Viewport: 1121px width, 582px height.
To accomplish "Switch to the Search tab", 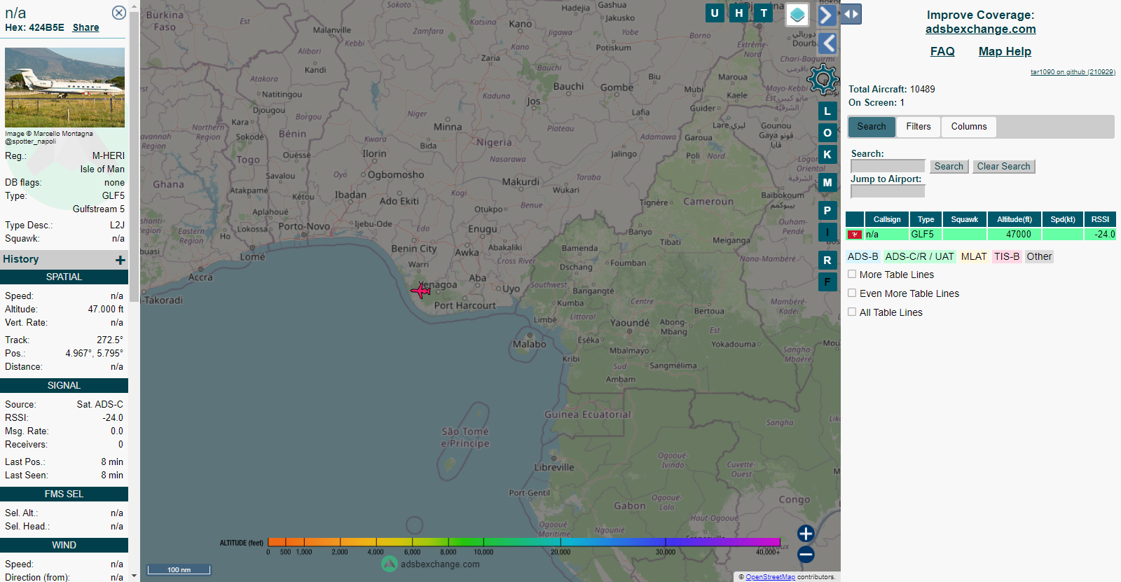I will (872, 127).
